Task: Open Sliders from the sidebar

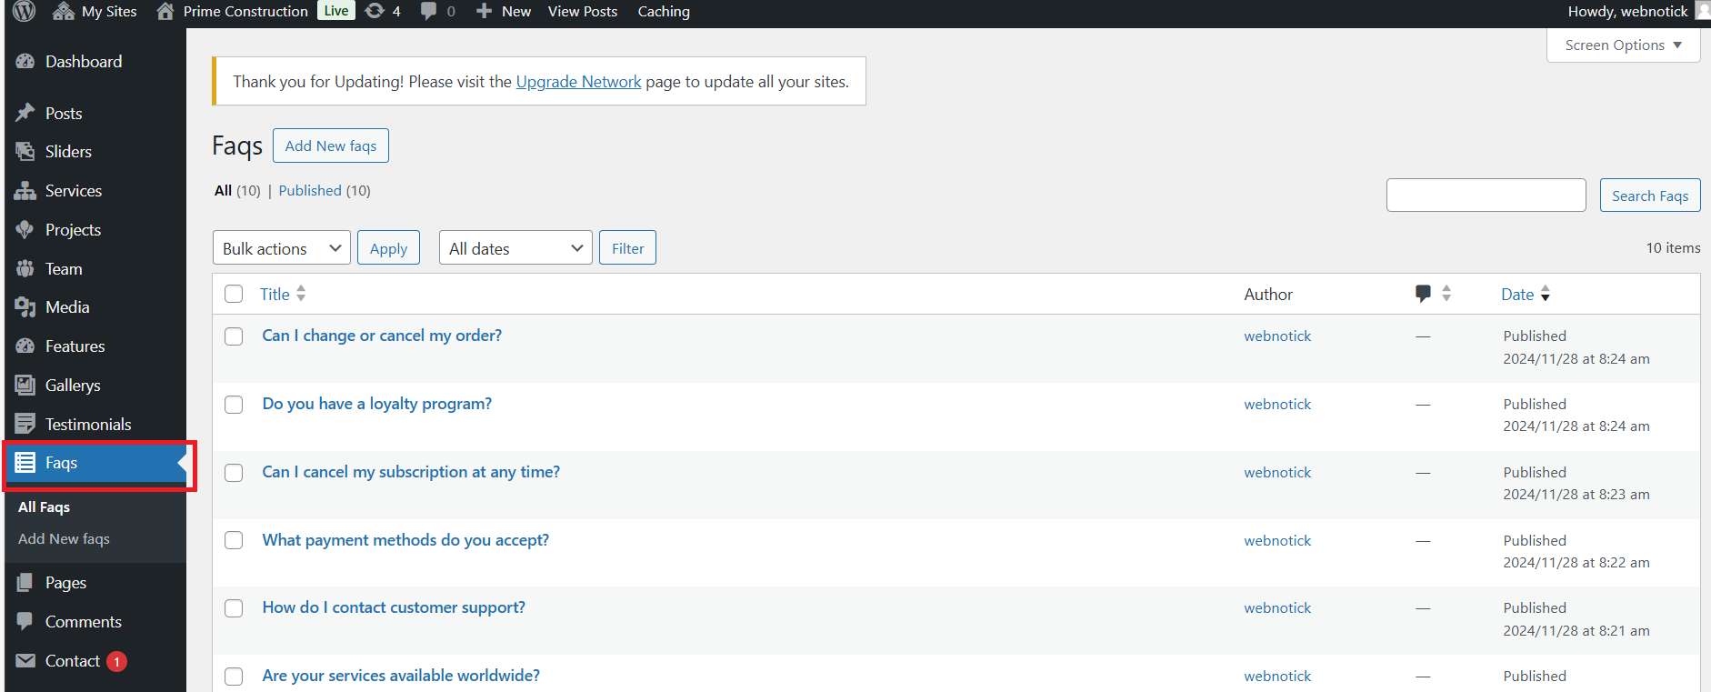Action: click(68, 152)
